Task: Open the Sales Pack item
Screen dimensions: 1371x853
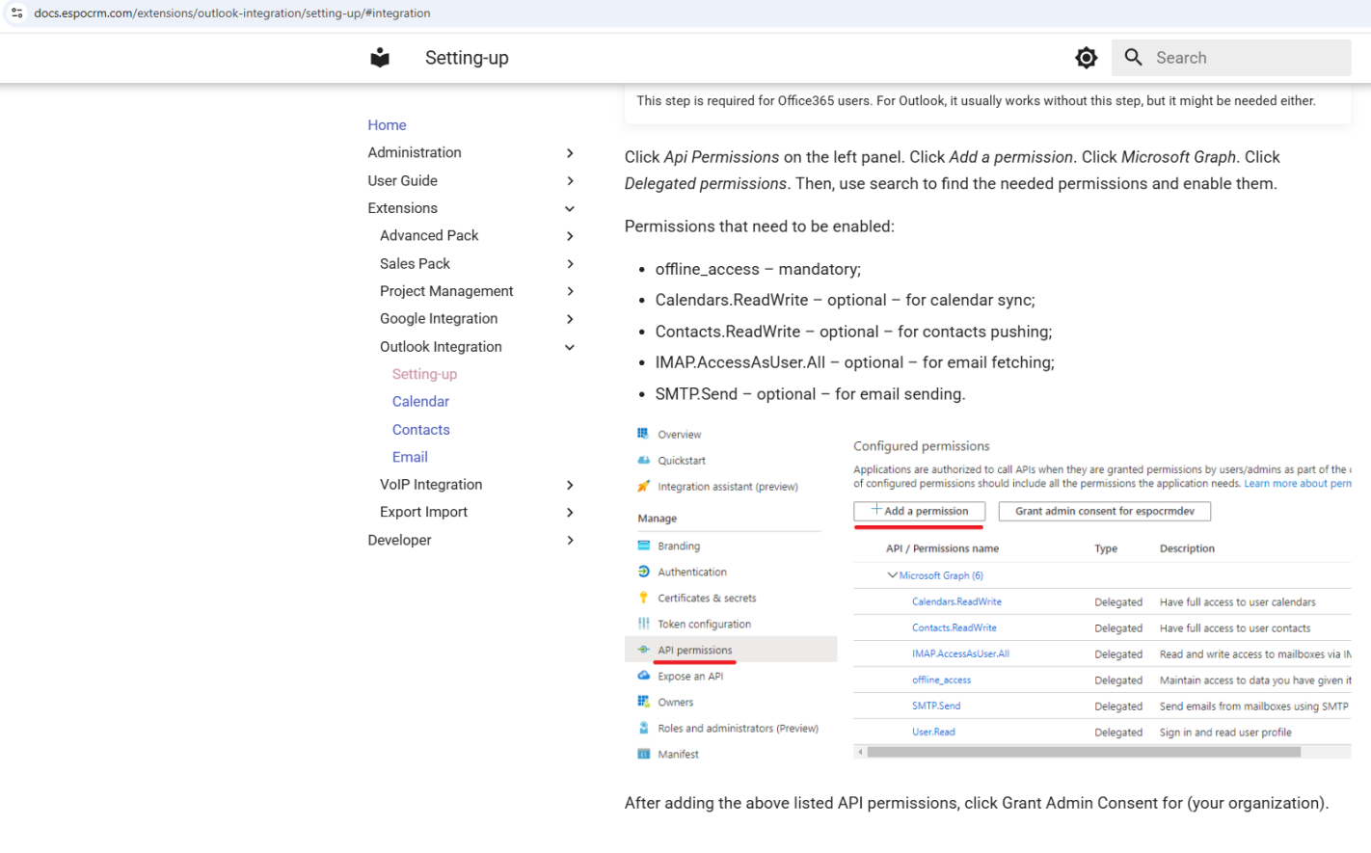Action: click(x=415, y=263)
